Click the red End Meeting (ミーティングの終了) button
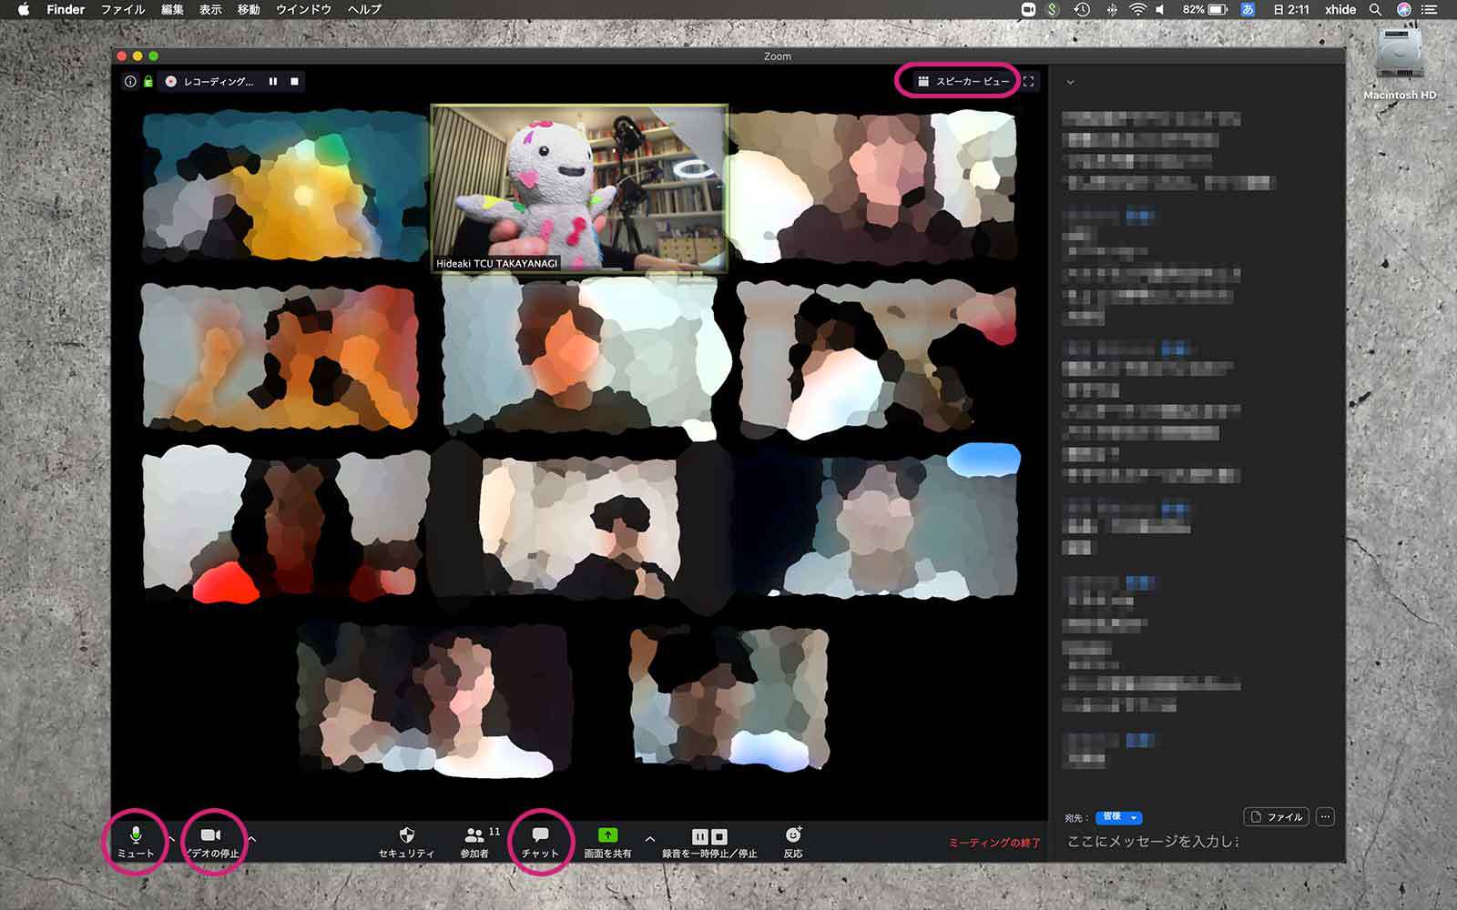The image size is (1457, 910). point(993,843)
